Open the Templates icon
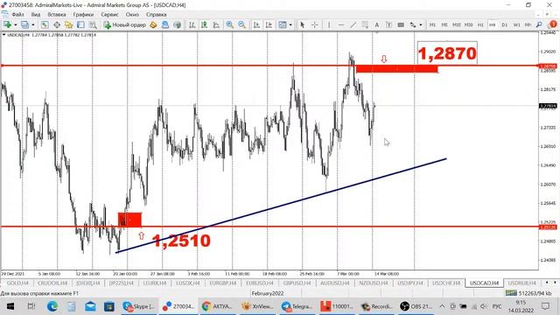This screenshot has width=560, height=315. pyautogui.click(x=282, y=24)
